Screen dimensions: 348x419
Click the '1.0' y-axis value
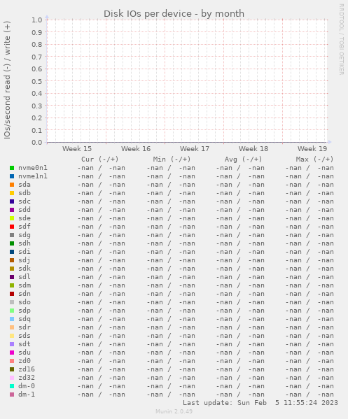[37, 20]
